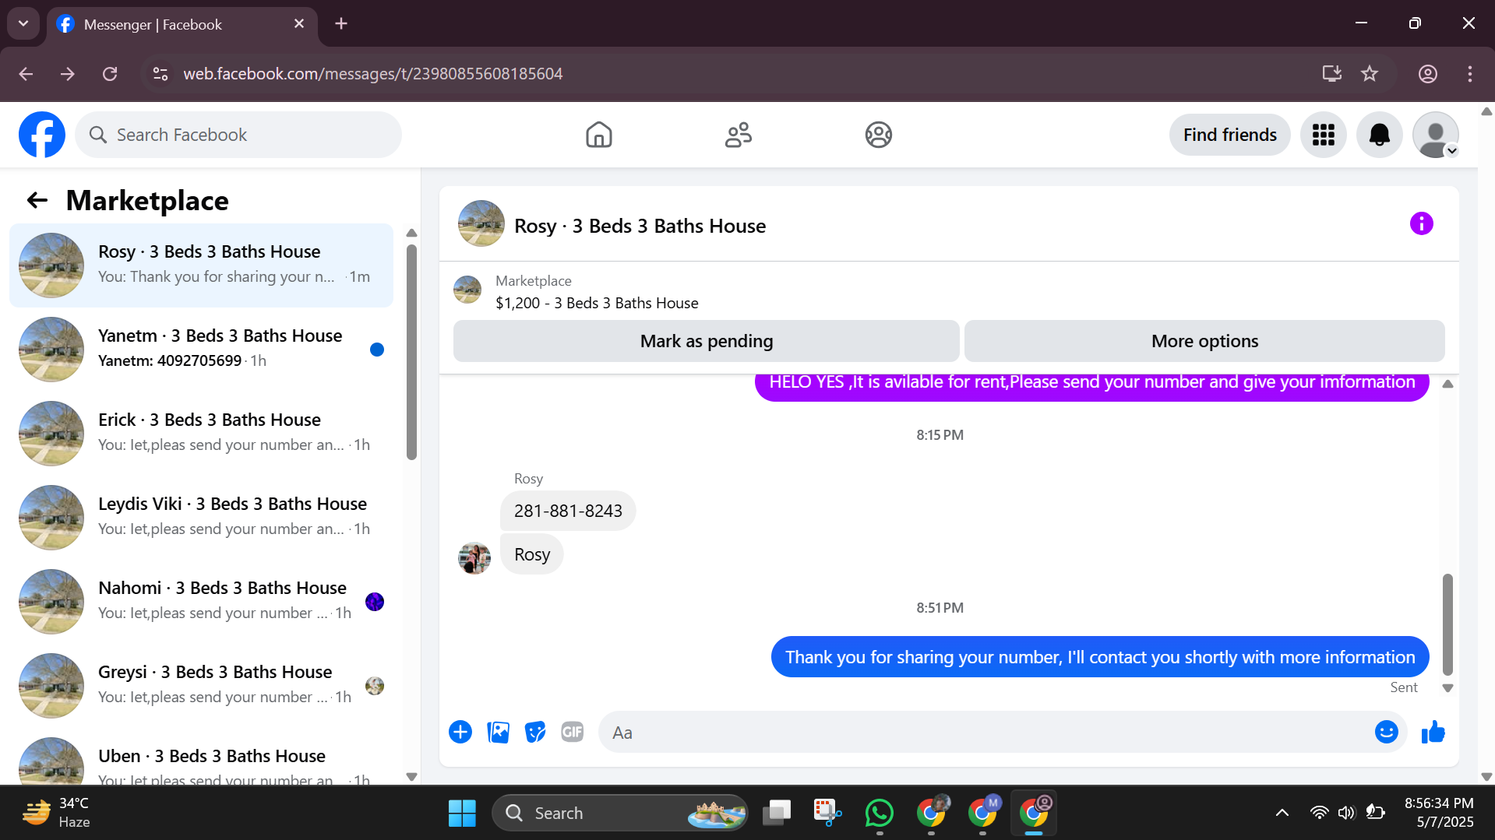Open the emoji picker smiley icon

pos(1387,732)
